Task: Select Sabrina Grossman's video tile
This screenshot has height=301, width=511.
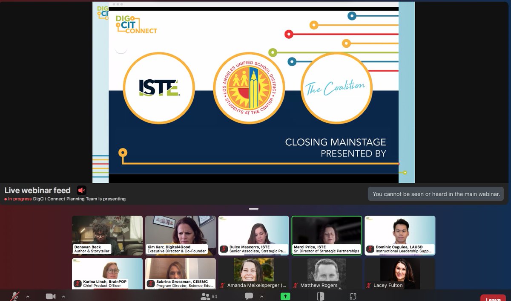Action: tap(181, 273)
